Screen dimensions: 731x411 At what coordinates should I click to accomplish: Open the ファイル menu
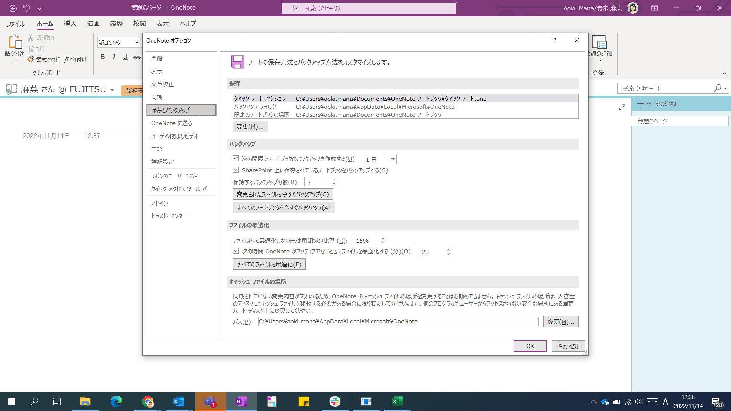click(x=15, y=24)
